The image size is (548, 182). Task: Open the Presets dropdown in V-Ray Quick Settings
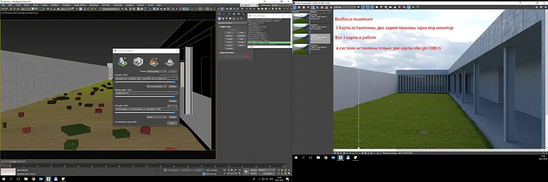pyautogui.click(x=157, y=71)
